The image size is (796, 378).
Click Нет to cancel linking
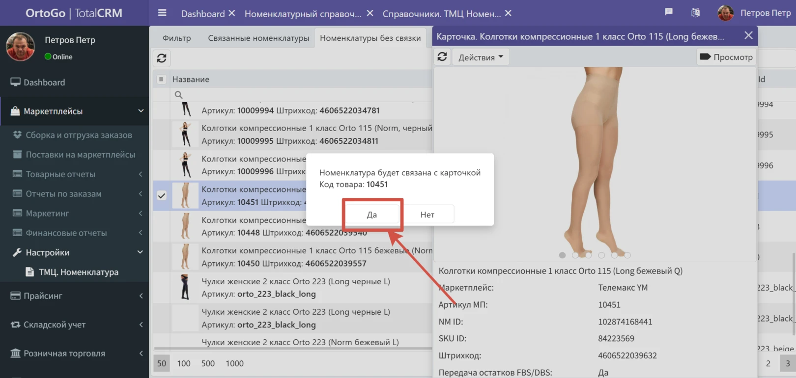(x=427, y=215)
